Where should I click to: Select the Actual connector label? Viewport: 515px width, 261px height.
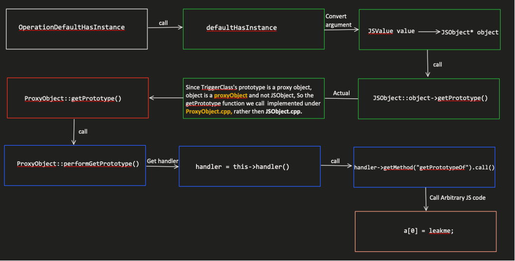tap(341, 93)
